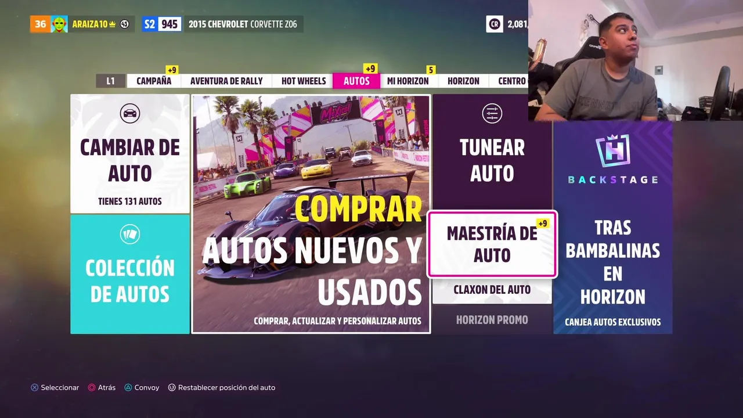The width and height of the screenshot is (743, 418).
Task: Open the Cambiar de Auto tile
Action: tap(130, 154)
